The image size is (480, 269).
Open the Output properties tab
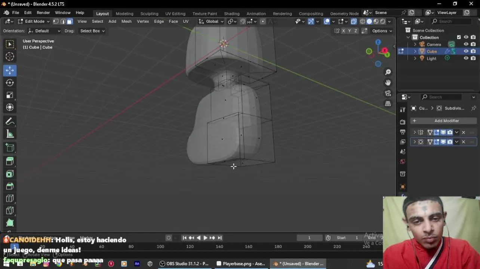point(403,132)
